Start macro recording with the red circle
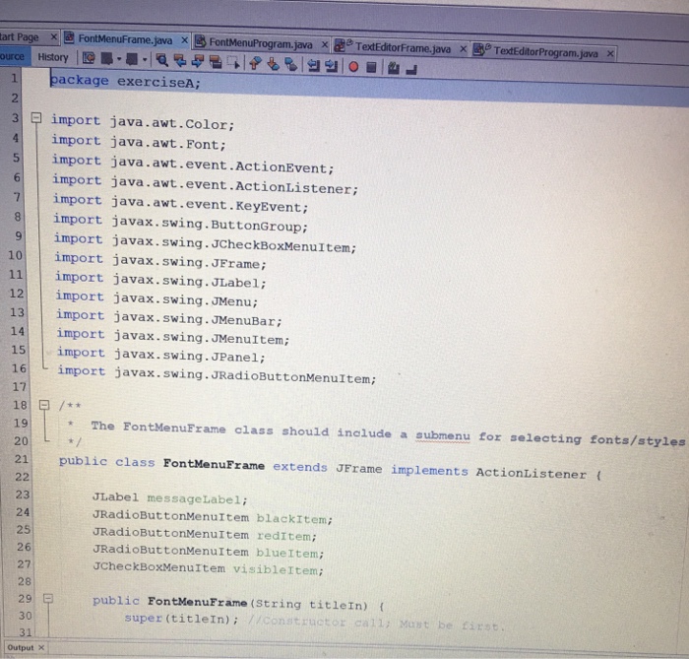Image resolution: width=689 pixels, height=659 pixels. [353, 67]
